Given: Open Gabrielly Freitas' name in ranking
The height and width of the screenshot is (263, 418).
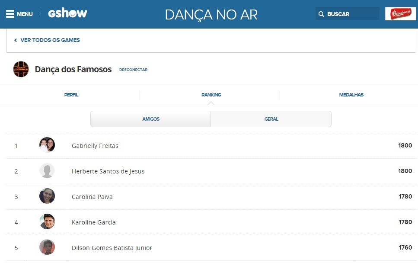Looking at the screenshot, I should [x=95, y=146].
